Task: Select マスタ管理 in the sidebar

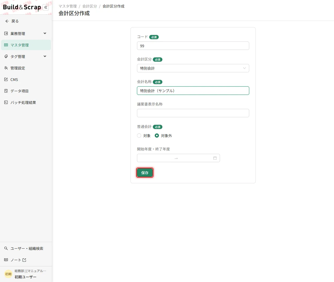Action: pos(26,45)
